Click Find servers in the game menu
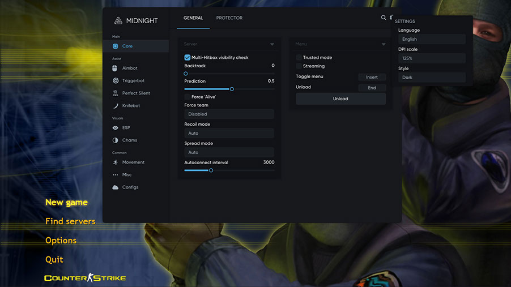The width and height of the screenshot is (511, 287). [70, 221]
